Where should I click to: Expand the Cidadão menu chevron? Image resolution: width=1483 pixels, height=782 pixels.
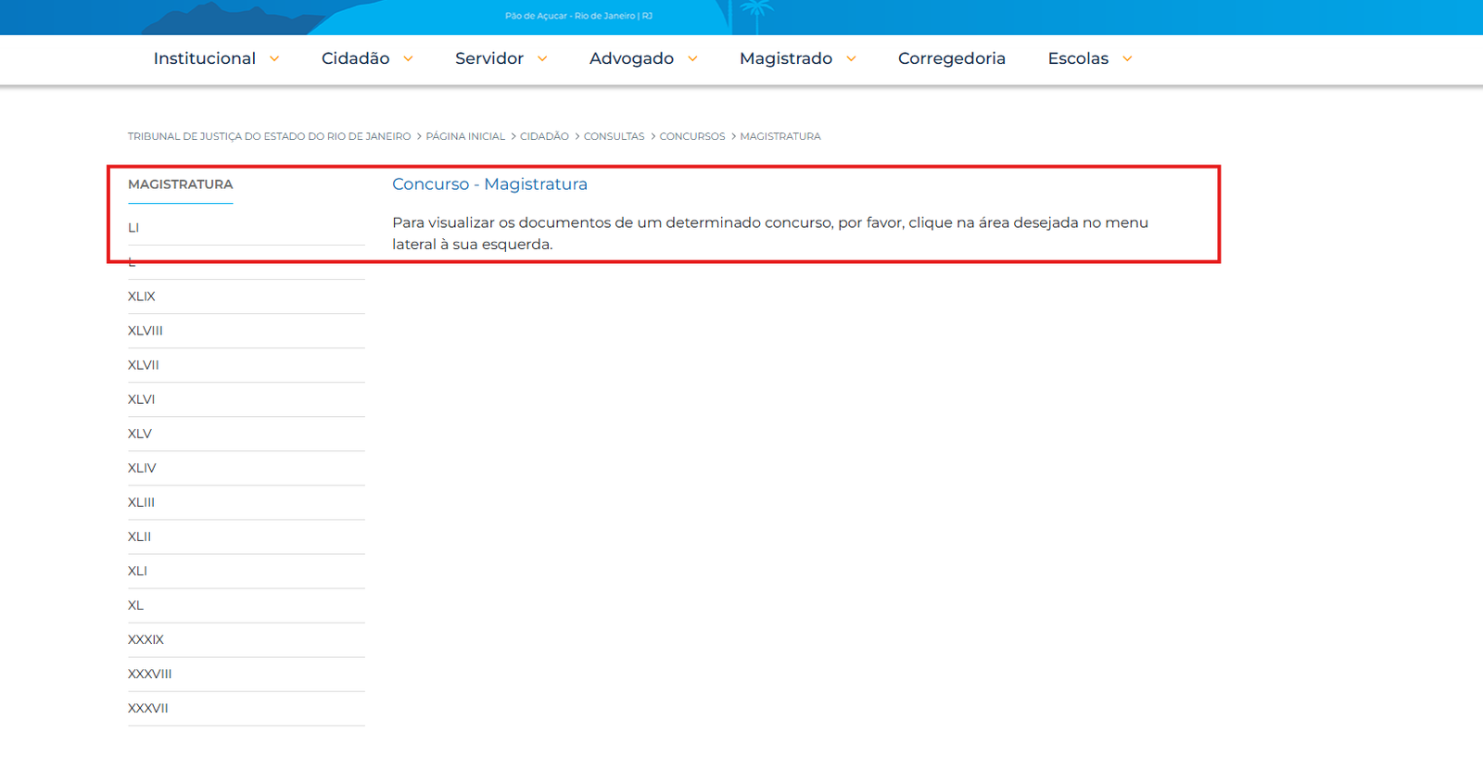click(x=408, y=59)
